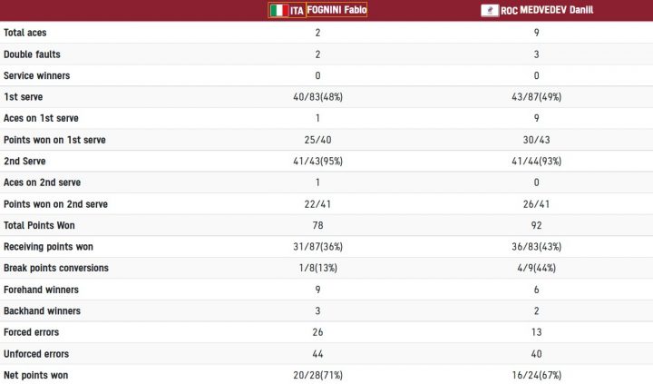653x384 pixels.
Task: Click Medvedev's break points value 4/9(44%)
Action: tap(536, 268)
